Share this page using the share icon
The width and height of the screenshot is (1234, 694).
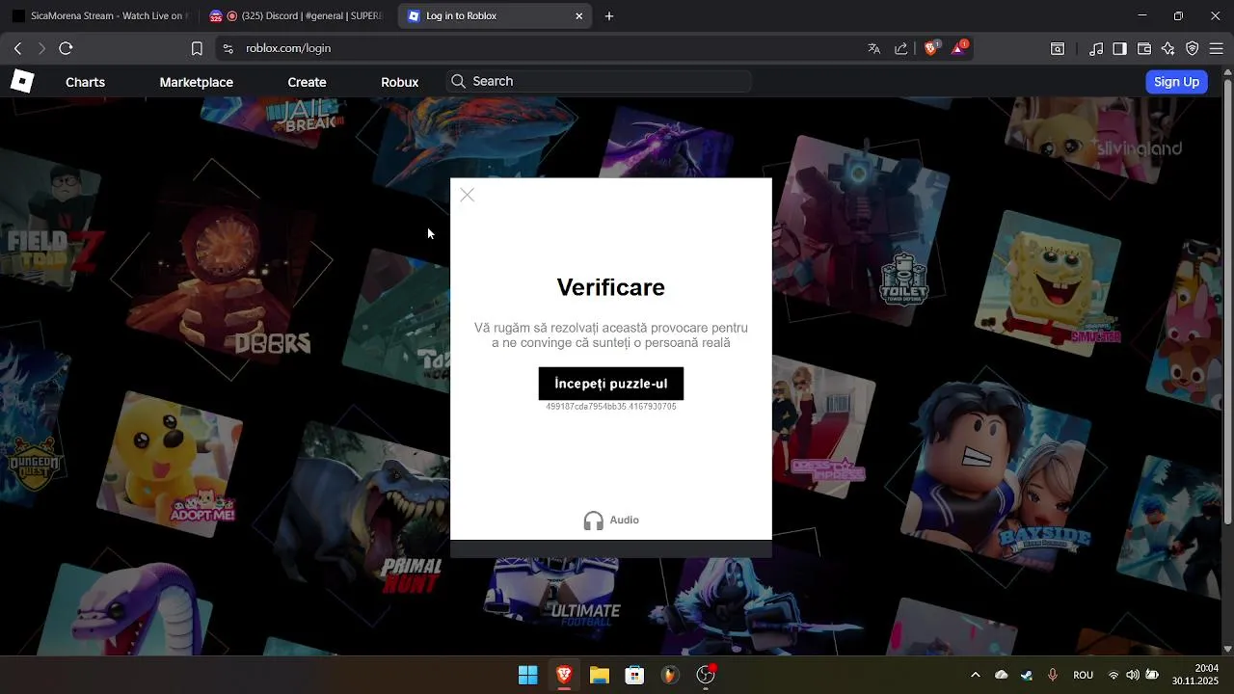pos(901,48)
